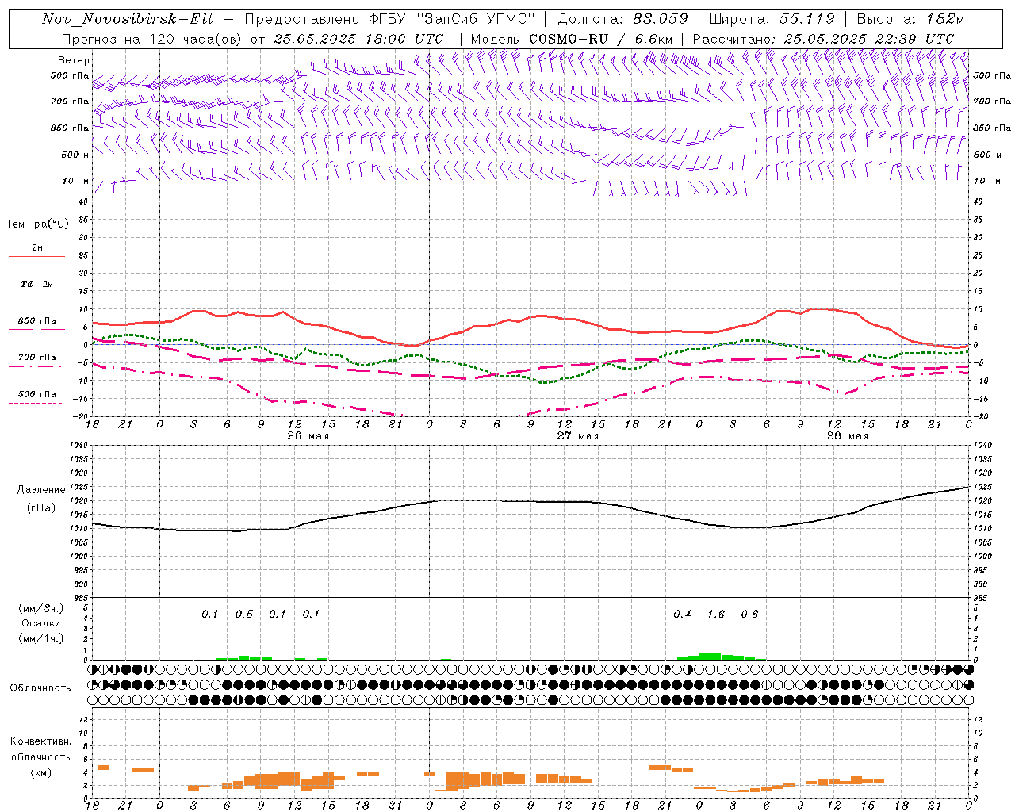Screen dimensions: 1015x812
Task: Select the 26 мая date label
Action: tap(308, 436)
